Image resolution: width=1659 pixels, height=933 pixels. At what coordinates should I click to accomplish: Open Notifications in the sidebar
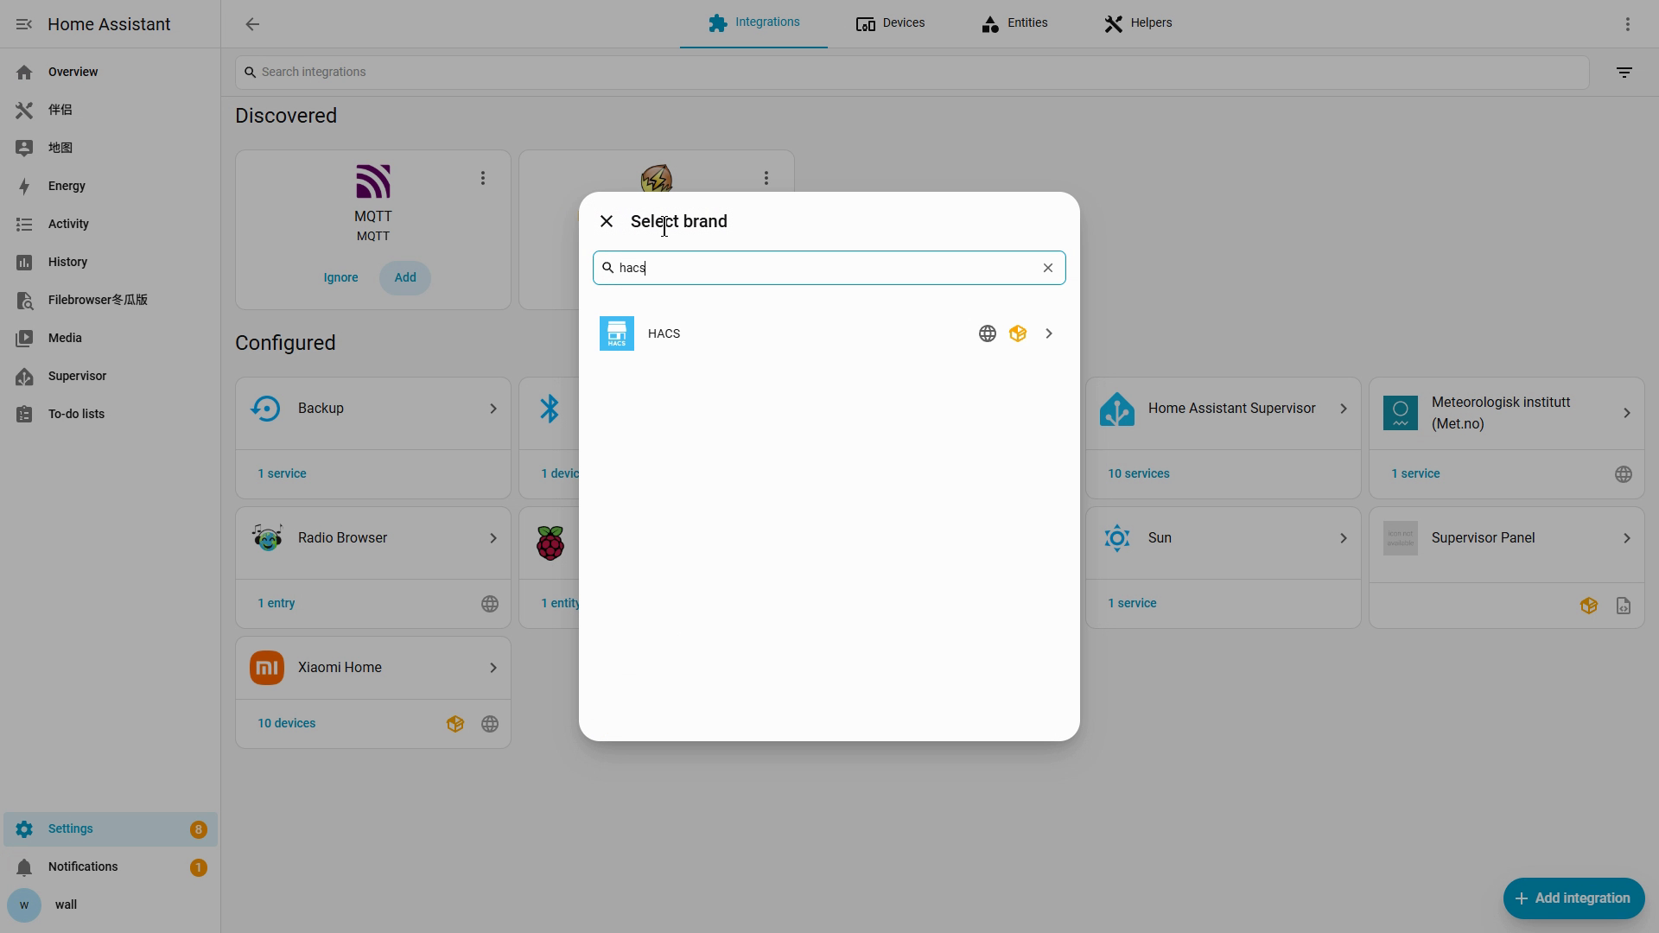111,867
